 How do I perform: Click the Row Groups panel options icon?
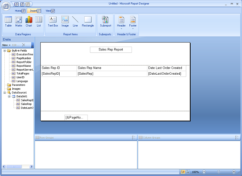coord(134,137)
